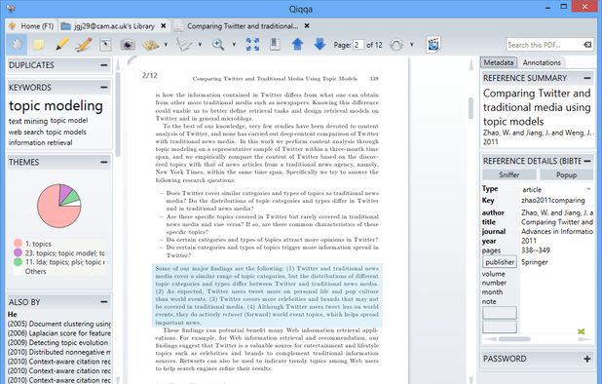The width and height of the screenshot is (602, 384).
Task: Open '(2006) Laplacian score for feature' entry
Action: coord(59,333)
